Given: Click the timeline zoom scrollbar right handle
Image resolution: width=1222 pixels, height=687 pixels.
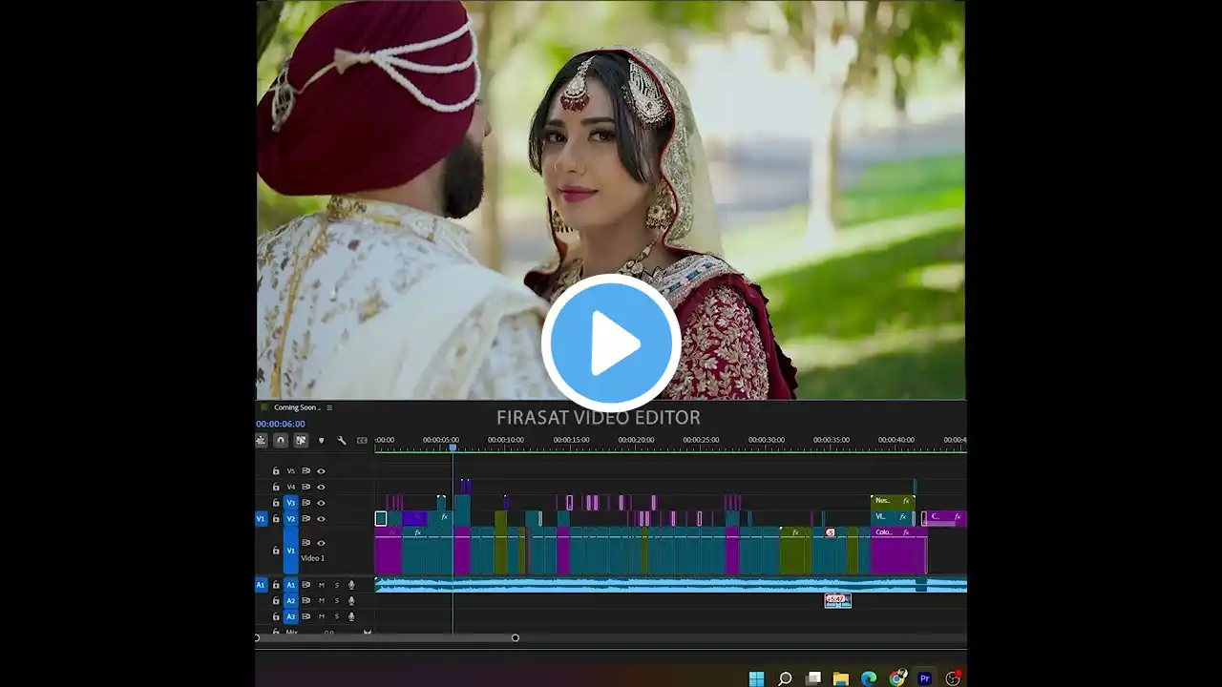Looking at the screenshot, I should (516, 637).
